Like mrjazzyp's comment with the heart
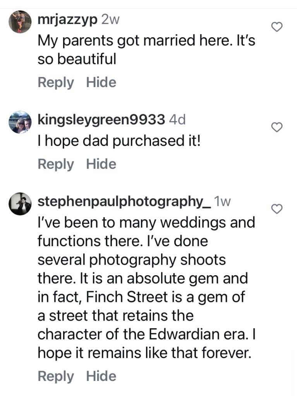The height and width of the screenshot is (396, 297). tap(276, 27)
